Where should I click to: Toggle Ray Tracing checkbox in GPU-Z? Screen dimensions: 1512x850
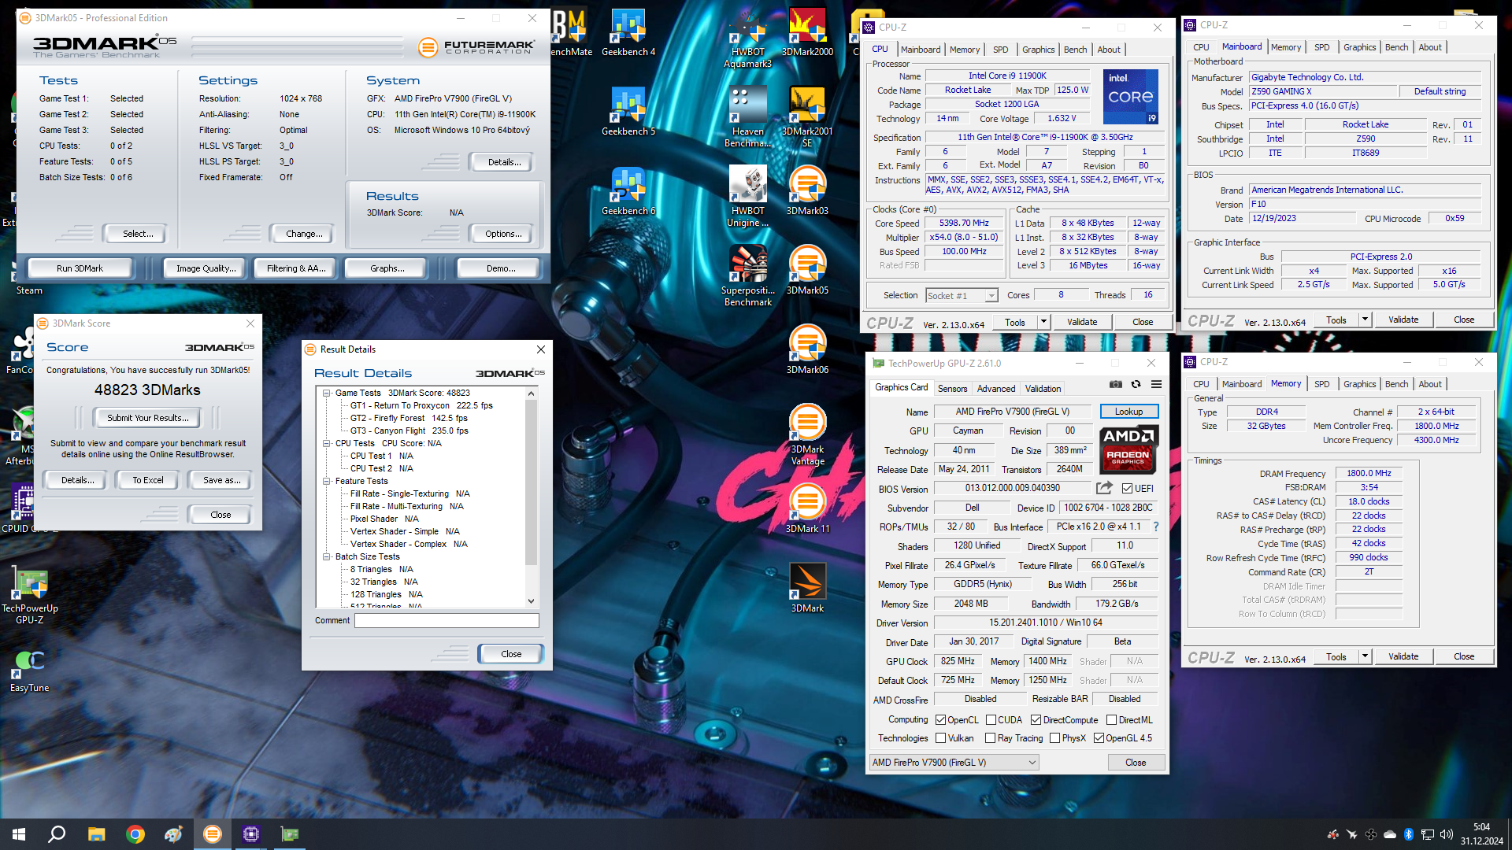[990, 738]
